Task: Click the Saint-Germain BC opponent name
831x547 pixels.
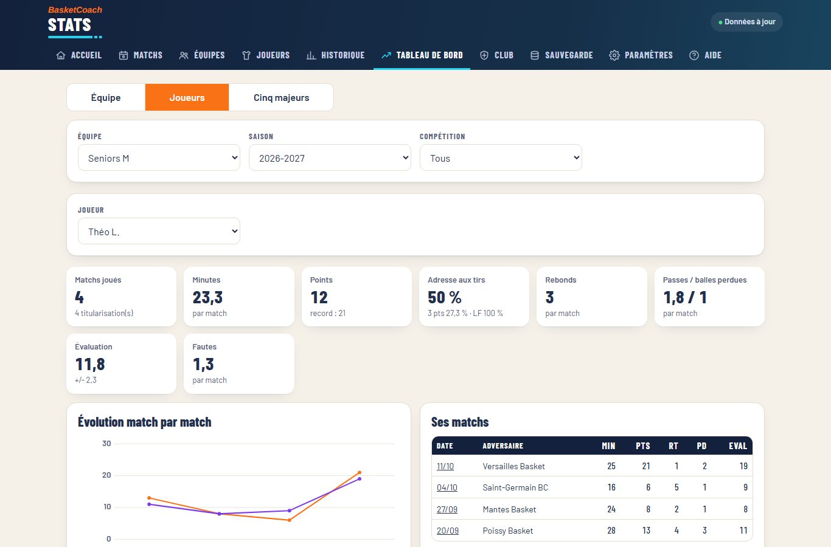Action: pos(515,487)
